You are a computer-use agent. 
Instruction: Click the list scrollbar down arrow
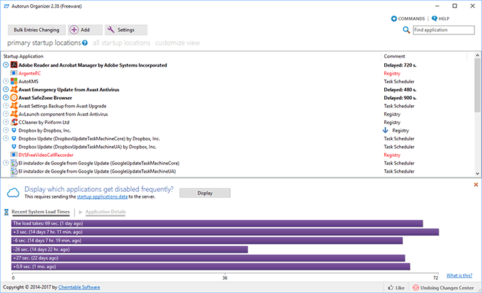click(477, 173)
